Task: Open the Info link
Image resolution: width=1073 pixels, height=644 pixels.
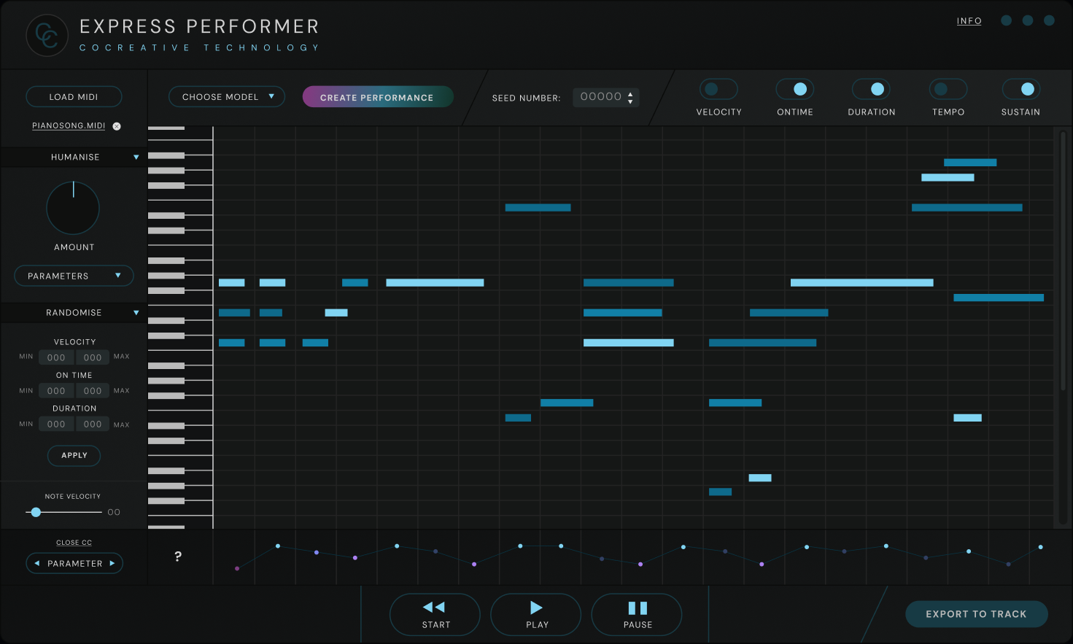Action: [x=969, y=20]
